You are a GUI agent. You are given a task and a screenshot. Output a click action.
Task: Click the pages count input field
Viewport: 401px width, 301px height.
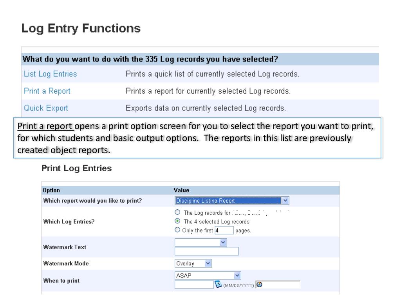[224, 230]
